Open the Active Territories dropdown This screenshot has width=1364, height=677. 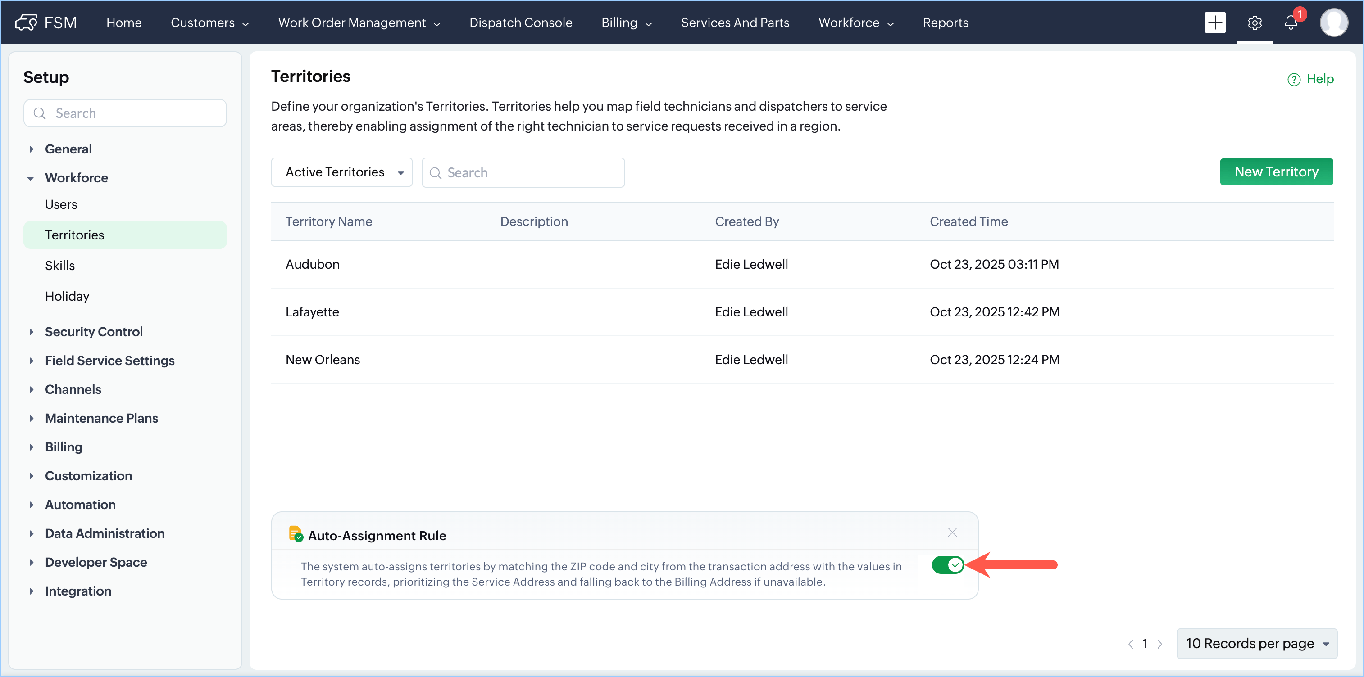tap(341, 172)
